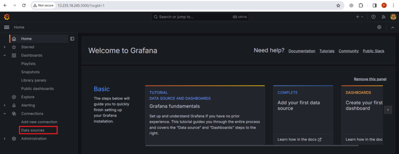
Task: Open the Explore menu item
Action: point(28,97)
